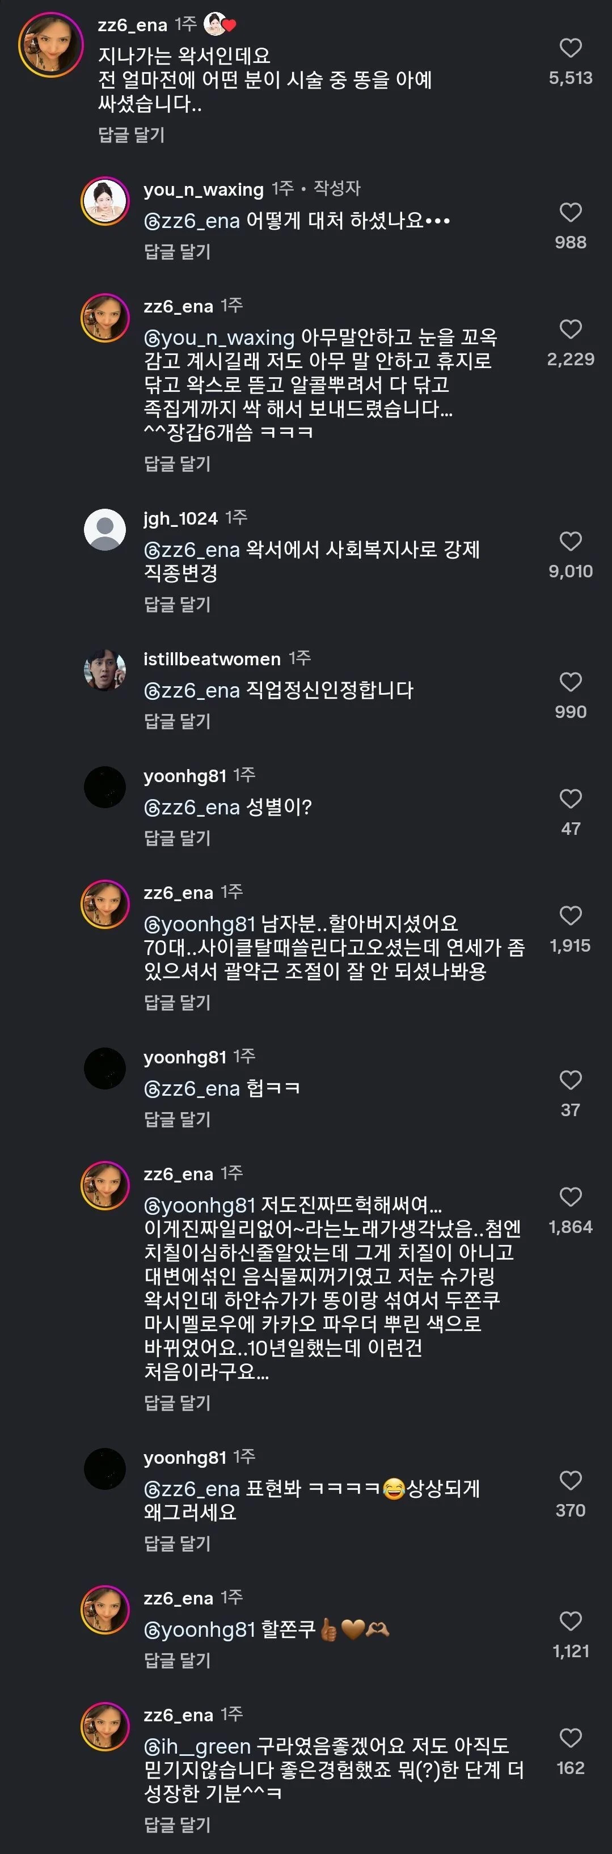Viewport: 612px width, 1854px height.
Task: Click the istillbeatwomen username link
Action: 212,658
